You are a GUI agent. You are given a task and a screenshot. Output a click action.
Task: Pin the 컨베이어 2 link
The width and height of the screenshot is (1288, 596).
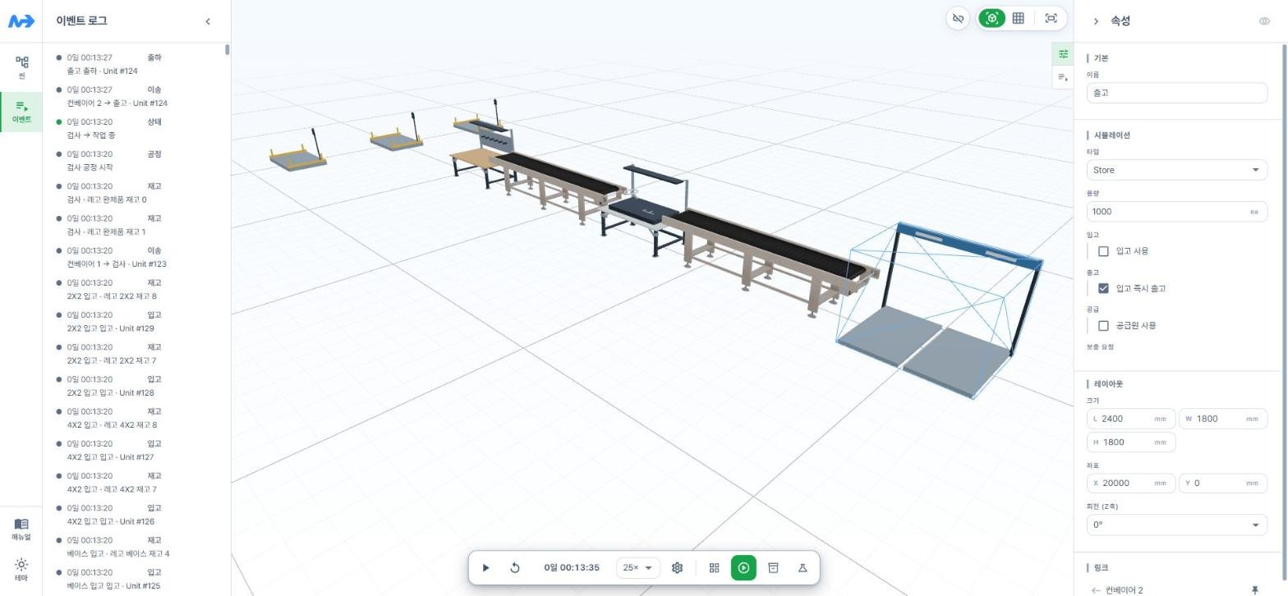point(1254,590)
